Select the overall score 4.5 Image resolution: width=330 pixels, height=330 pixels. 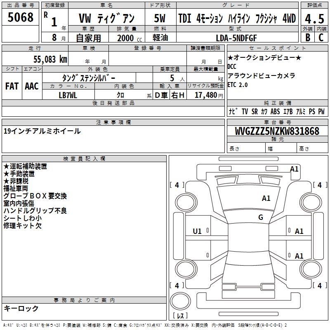(314, 19)
